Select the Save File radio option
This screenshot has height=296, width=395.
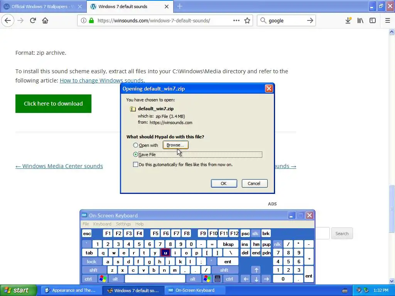pos(135,155)
